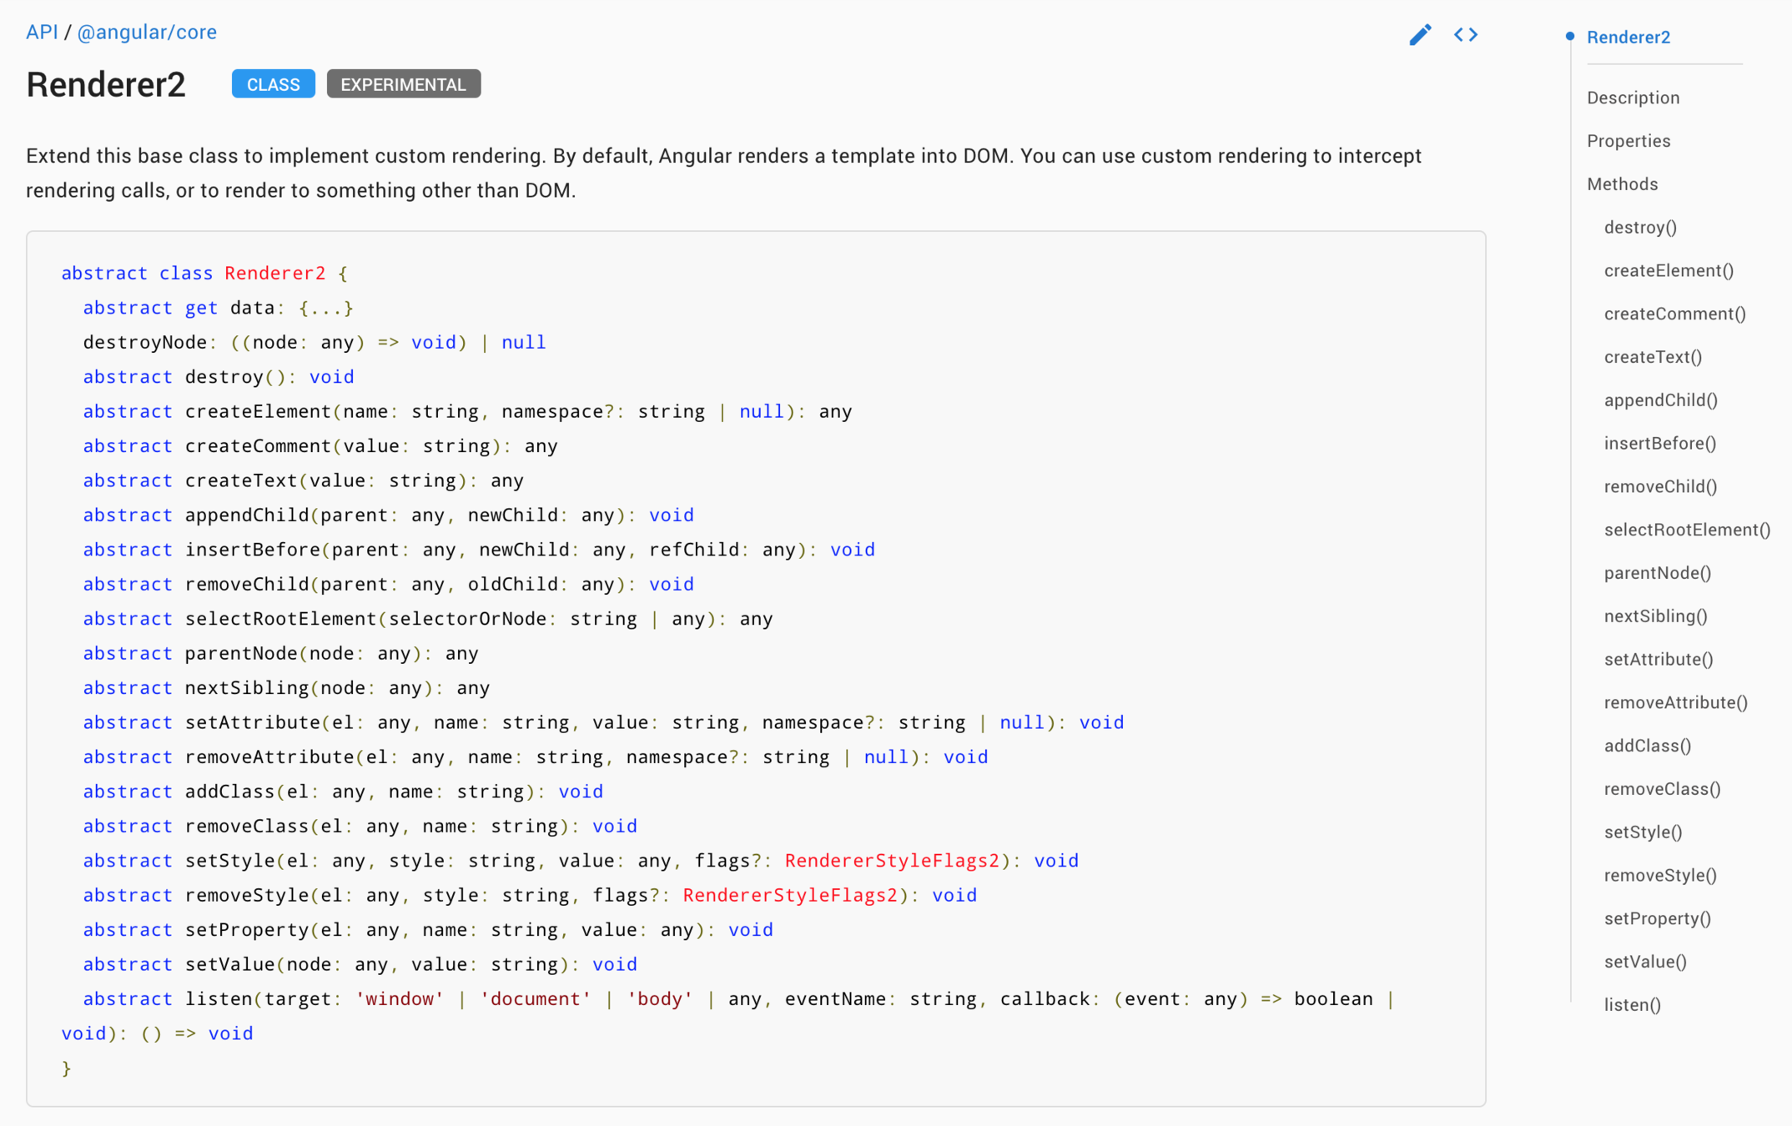Screen dimensions: 1792x1126
Task: Click first RendererStyleFlags2 link in setStyle
Action: point(891,860)
